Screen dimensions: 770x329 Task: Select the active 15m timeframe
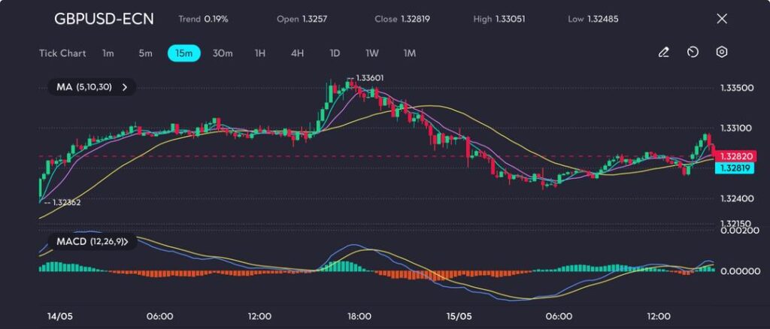pos(183,53)
